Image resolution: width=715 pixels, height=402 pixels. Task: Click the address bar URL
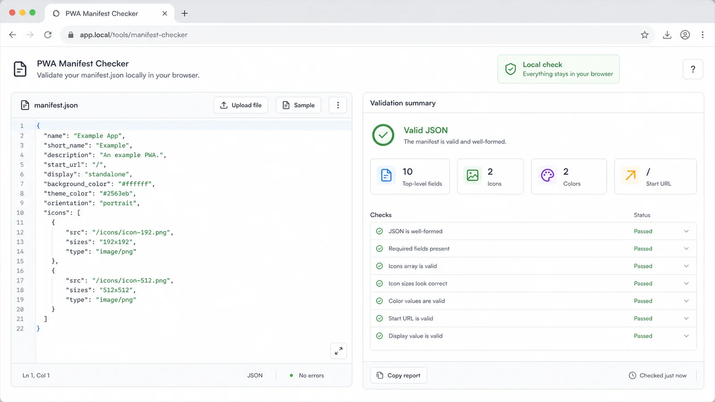(134, 35)
